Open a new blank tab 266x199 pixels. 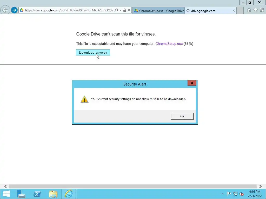240,11
